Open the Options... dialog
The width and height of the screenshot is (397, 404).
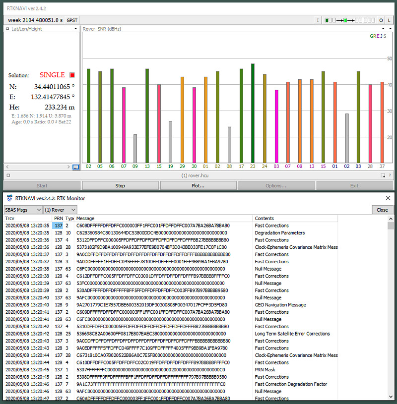pos(276,185)
